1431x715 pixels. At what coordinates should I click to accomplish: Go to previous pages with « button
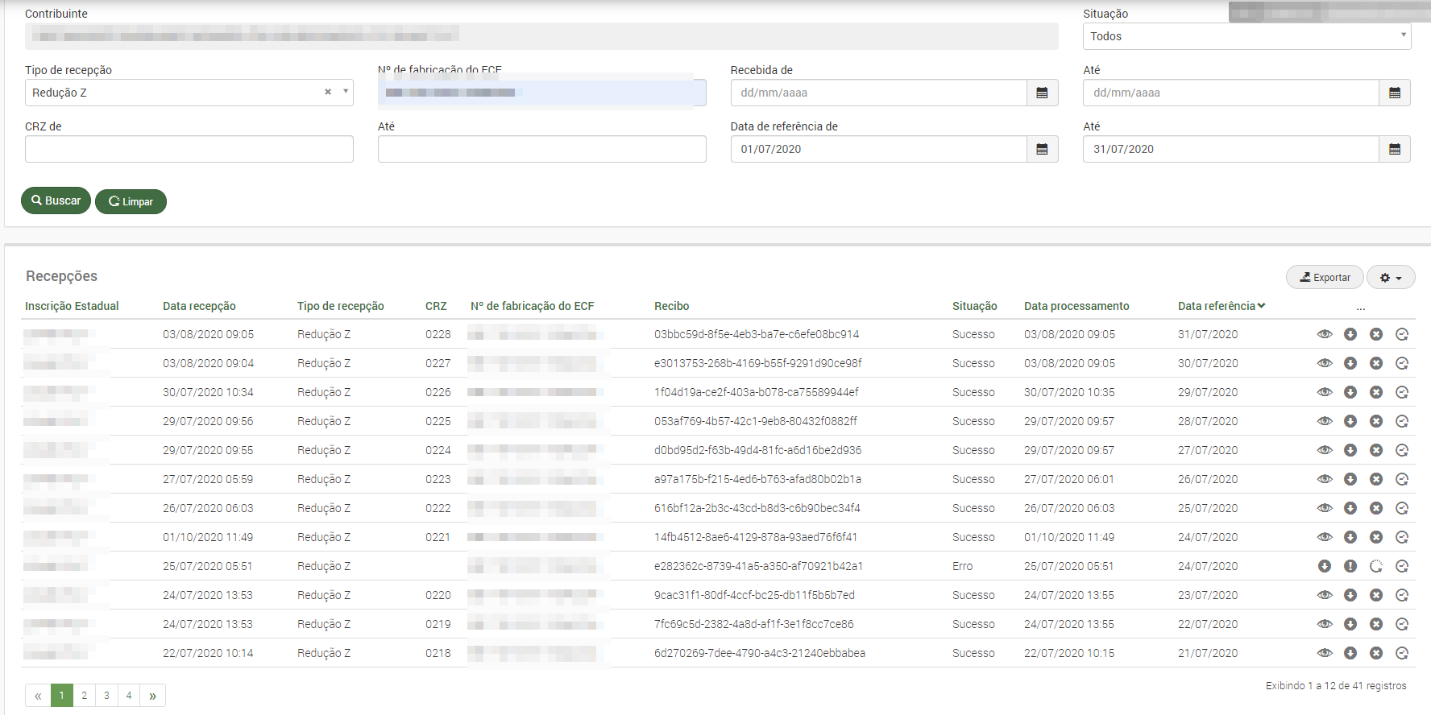38,695
